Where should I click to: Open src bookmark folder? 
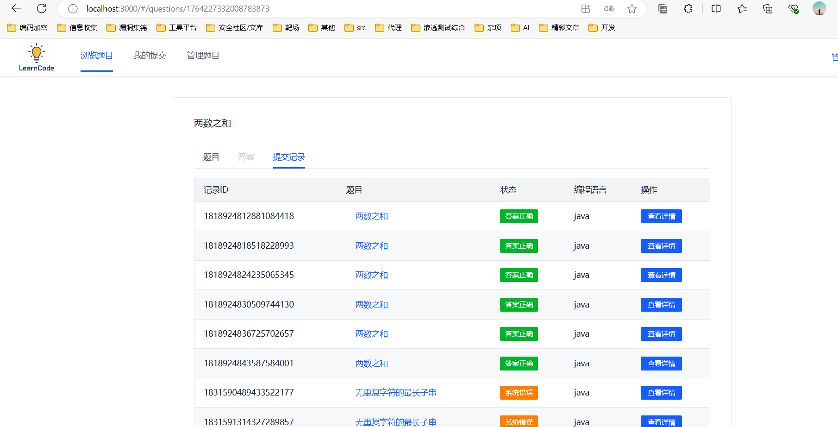(355, 28)
